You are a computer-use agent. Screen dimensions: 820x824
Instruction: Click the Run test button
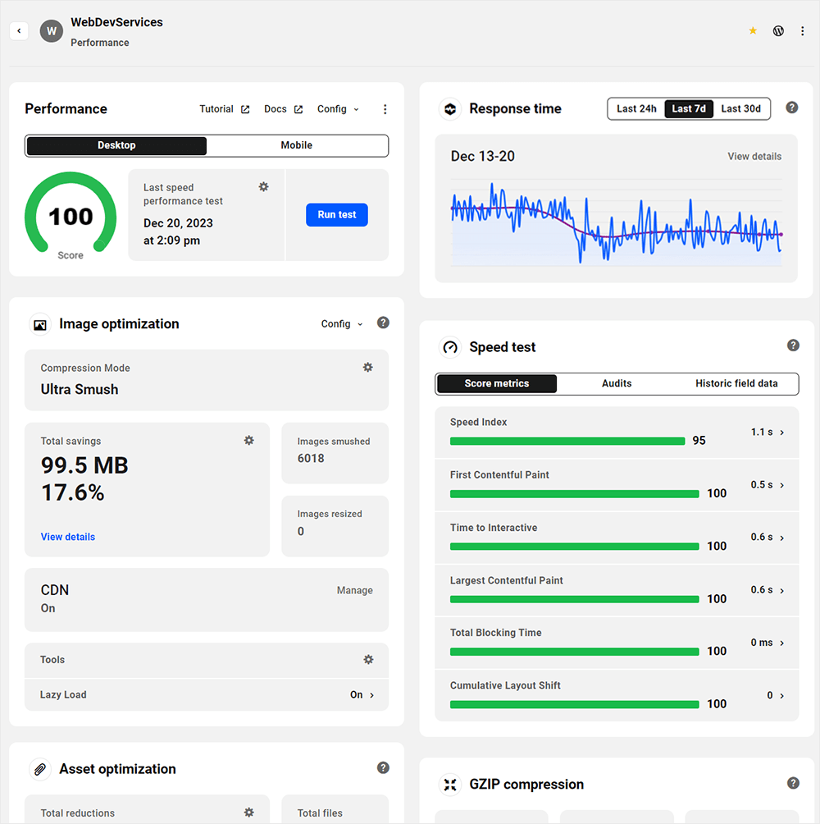click(336, 214)
